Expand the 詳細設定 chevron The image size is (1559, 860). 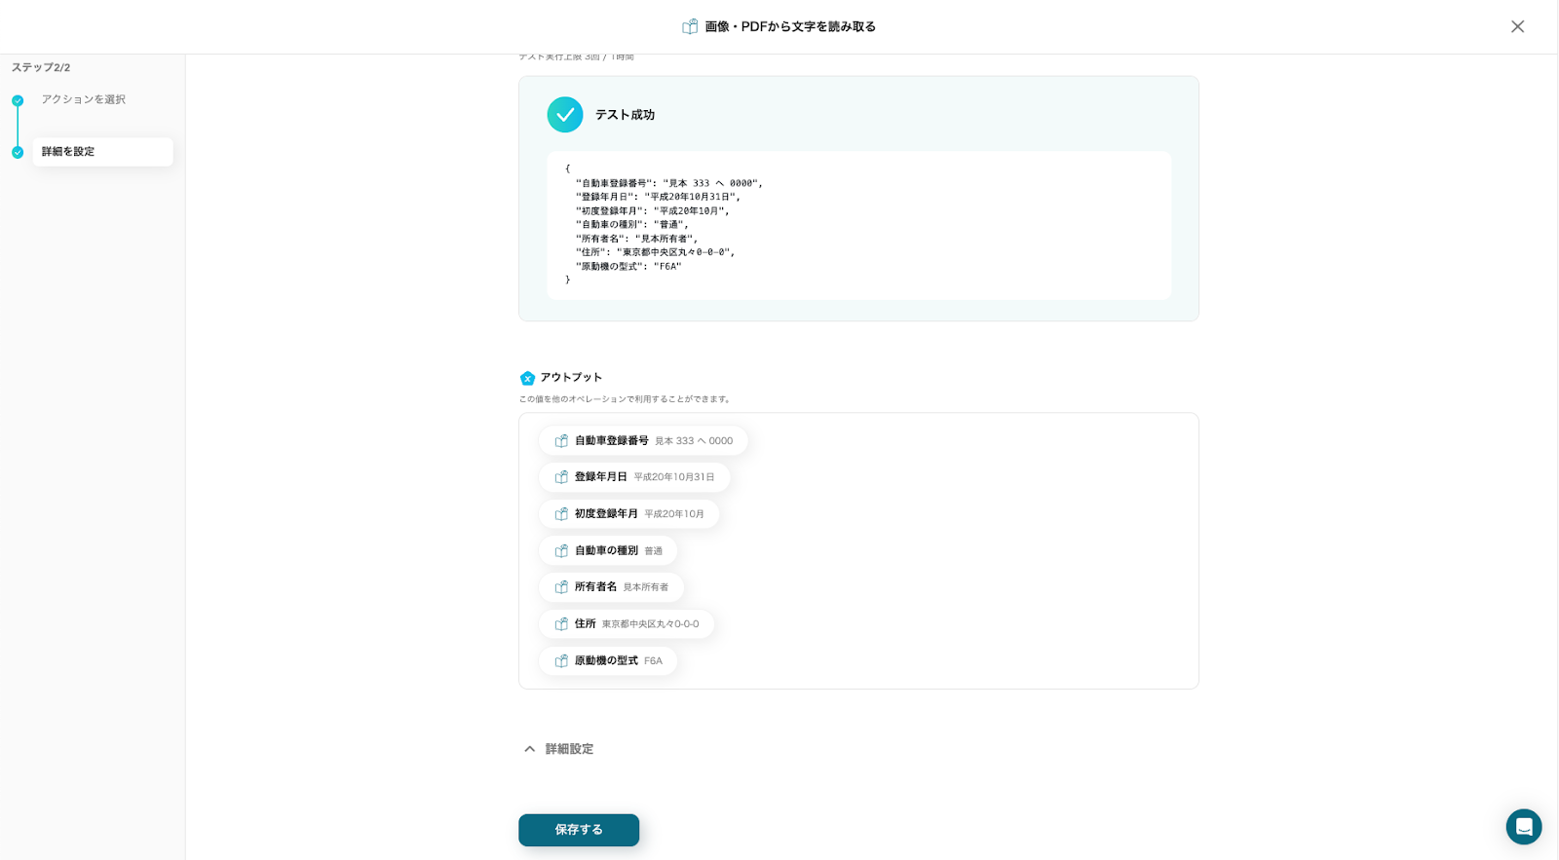(529, 749)
